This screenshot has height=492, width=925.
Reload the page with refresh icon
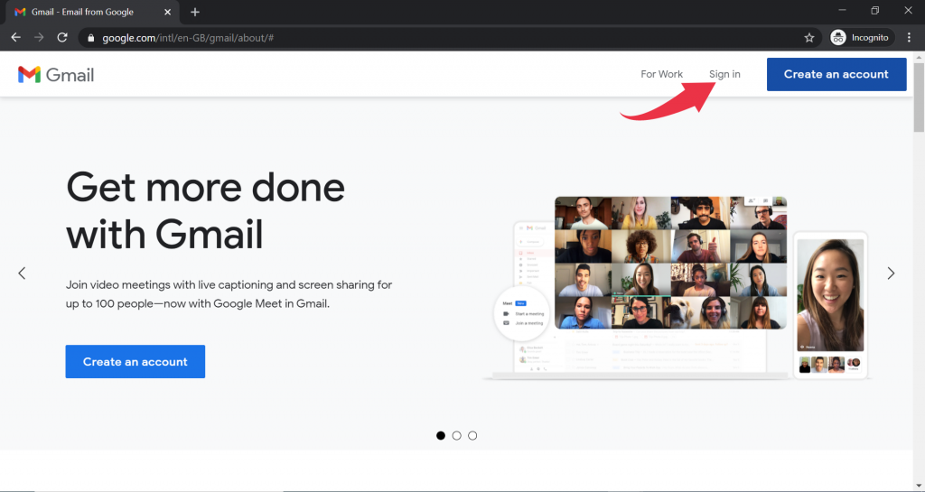62,38
